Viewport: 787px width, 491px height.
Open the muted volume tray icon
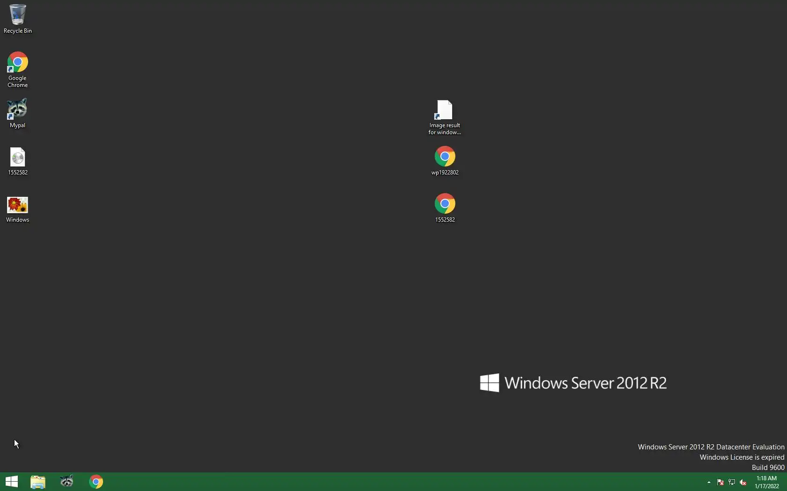point(743,482)
